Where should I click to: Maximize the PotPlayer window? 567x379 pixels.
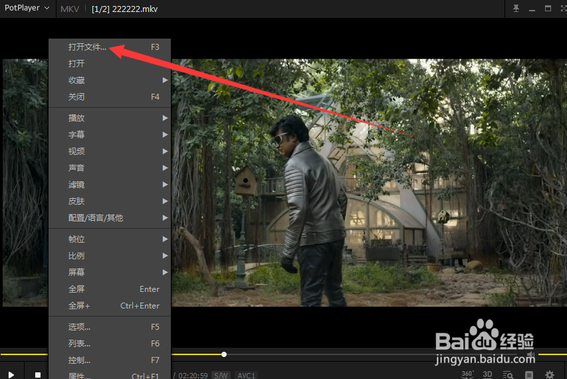click(548, 9)
